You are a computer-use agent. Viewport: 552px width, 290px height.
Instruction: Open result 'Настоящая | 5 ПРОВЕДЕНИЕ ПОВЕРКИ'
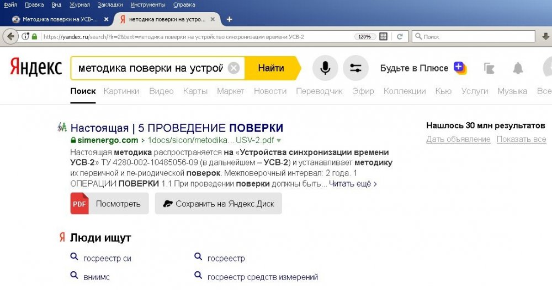coord(177,128)
